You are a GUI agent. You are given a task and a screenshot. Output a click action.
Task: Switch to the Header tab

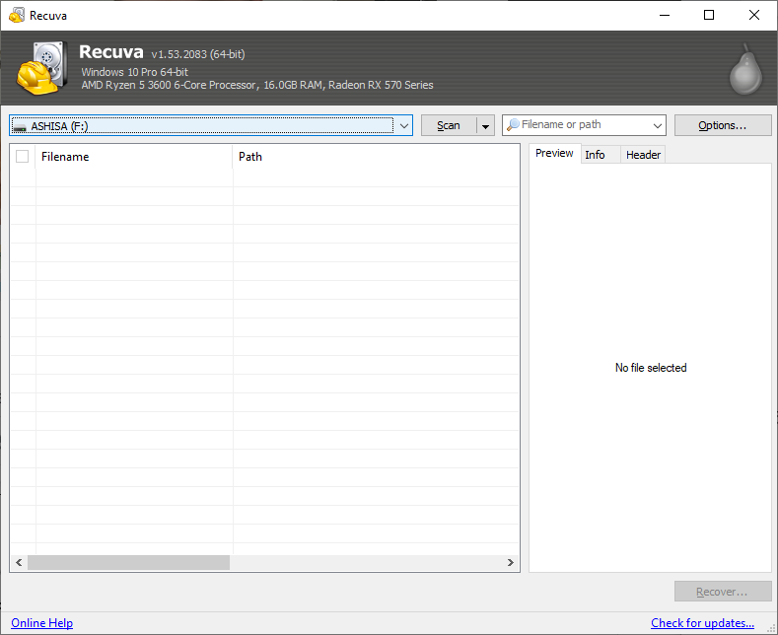[x=643, y=155]
